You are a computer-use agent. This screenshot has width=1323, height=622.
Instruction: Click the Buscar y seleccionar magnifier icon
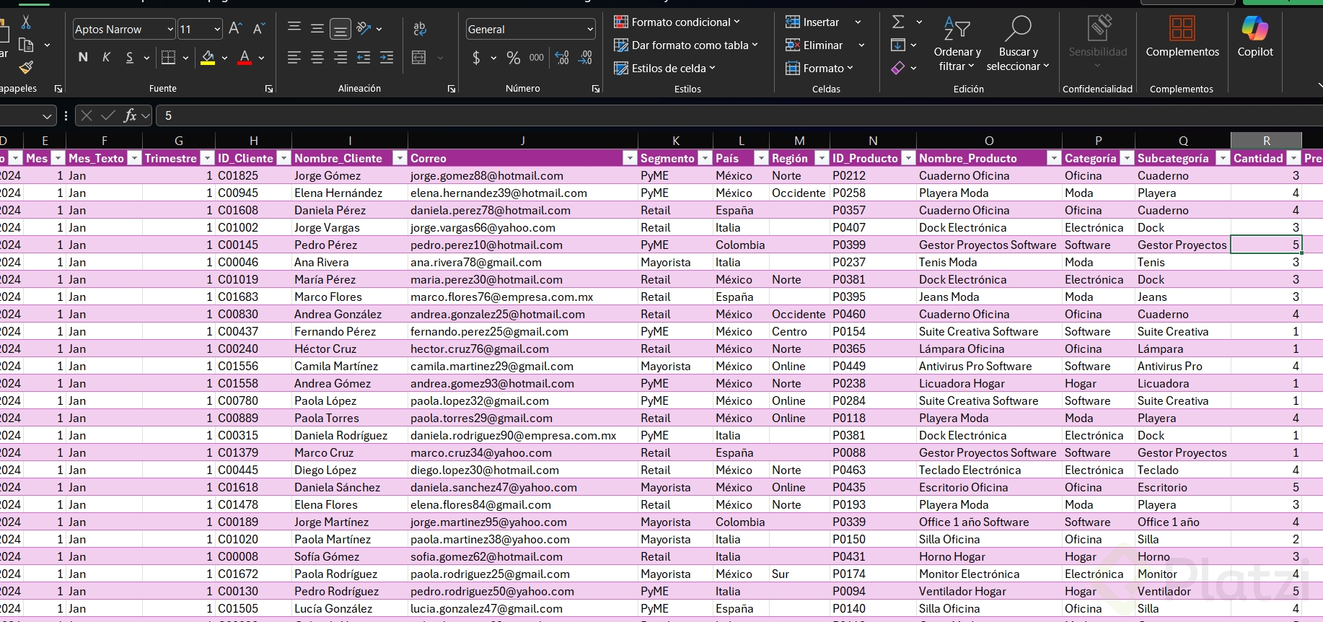pos(1017,29)
